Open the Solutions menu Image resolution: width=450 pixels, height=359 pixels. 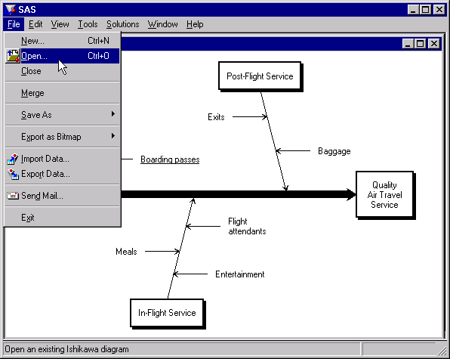click(123, 24)
